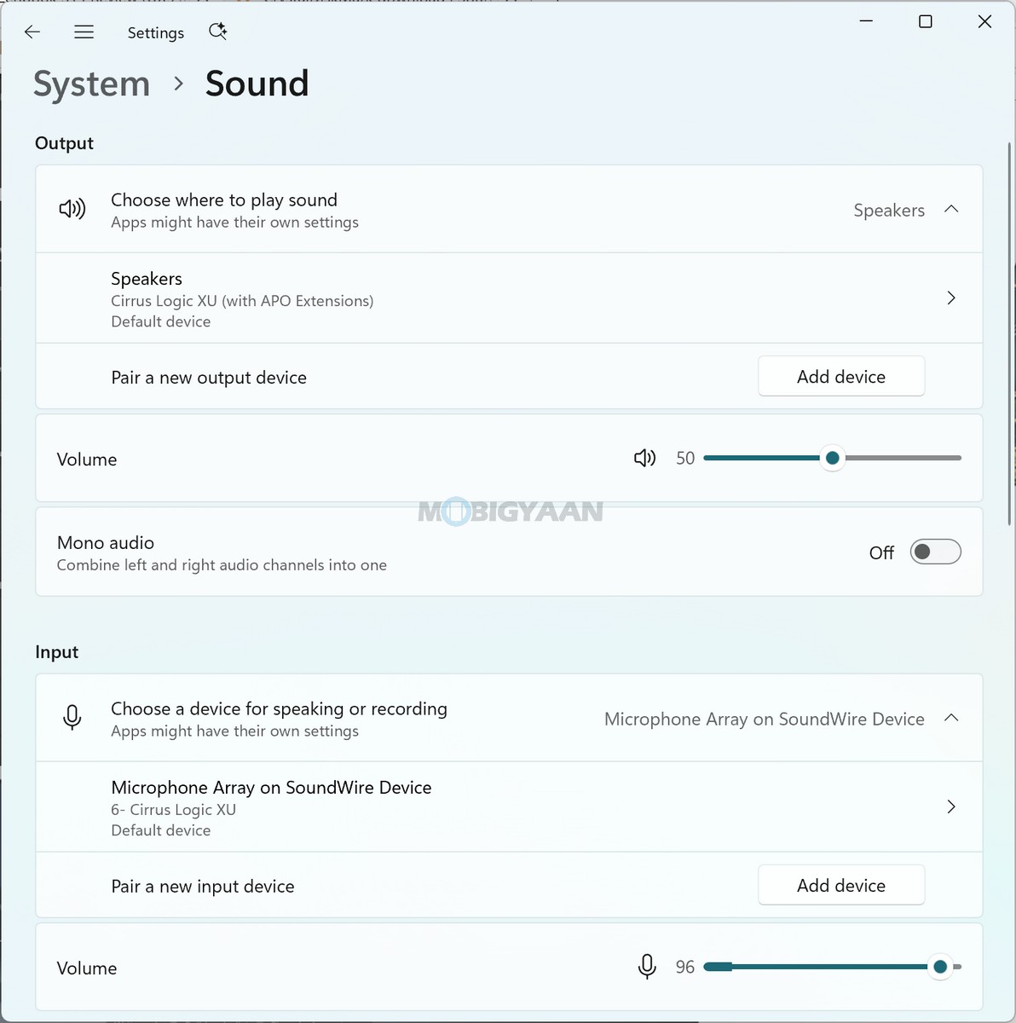Screen dimensions: 1016x1023
Task: Collapse the input device list chevron
Action: [951, 719]
